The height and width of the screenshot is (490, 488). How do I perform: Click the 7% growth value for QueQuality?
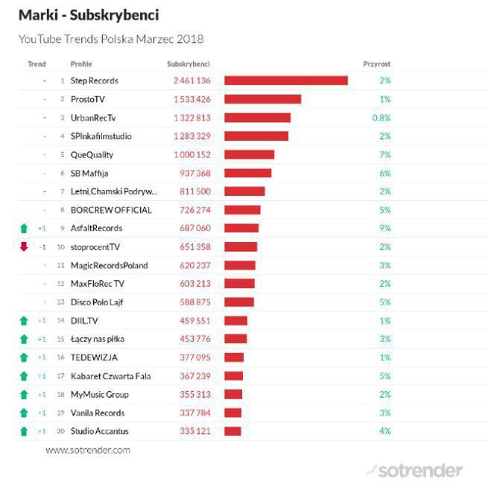384,155
